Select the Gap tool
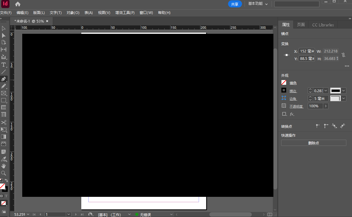This screenshot has width=352, height=217. pyautogui.click(x=4, y=50)
